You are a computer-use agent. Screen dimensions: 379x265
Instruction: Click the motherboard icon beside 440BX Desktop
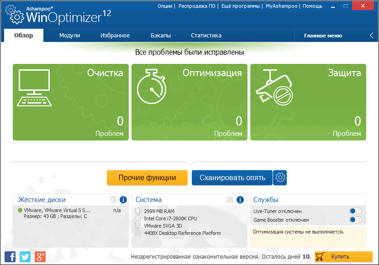click(x=137, y=233)
